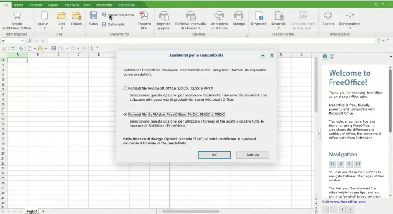Open document Proprietà from ribbon
Viewport: 393px width, 214px height.
click(x=259, y=19)
